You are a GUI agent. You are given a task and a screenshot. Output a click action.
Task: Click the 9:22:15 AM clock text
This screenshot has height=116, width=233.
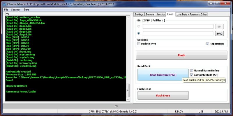coord(221,111)
